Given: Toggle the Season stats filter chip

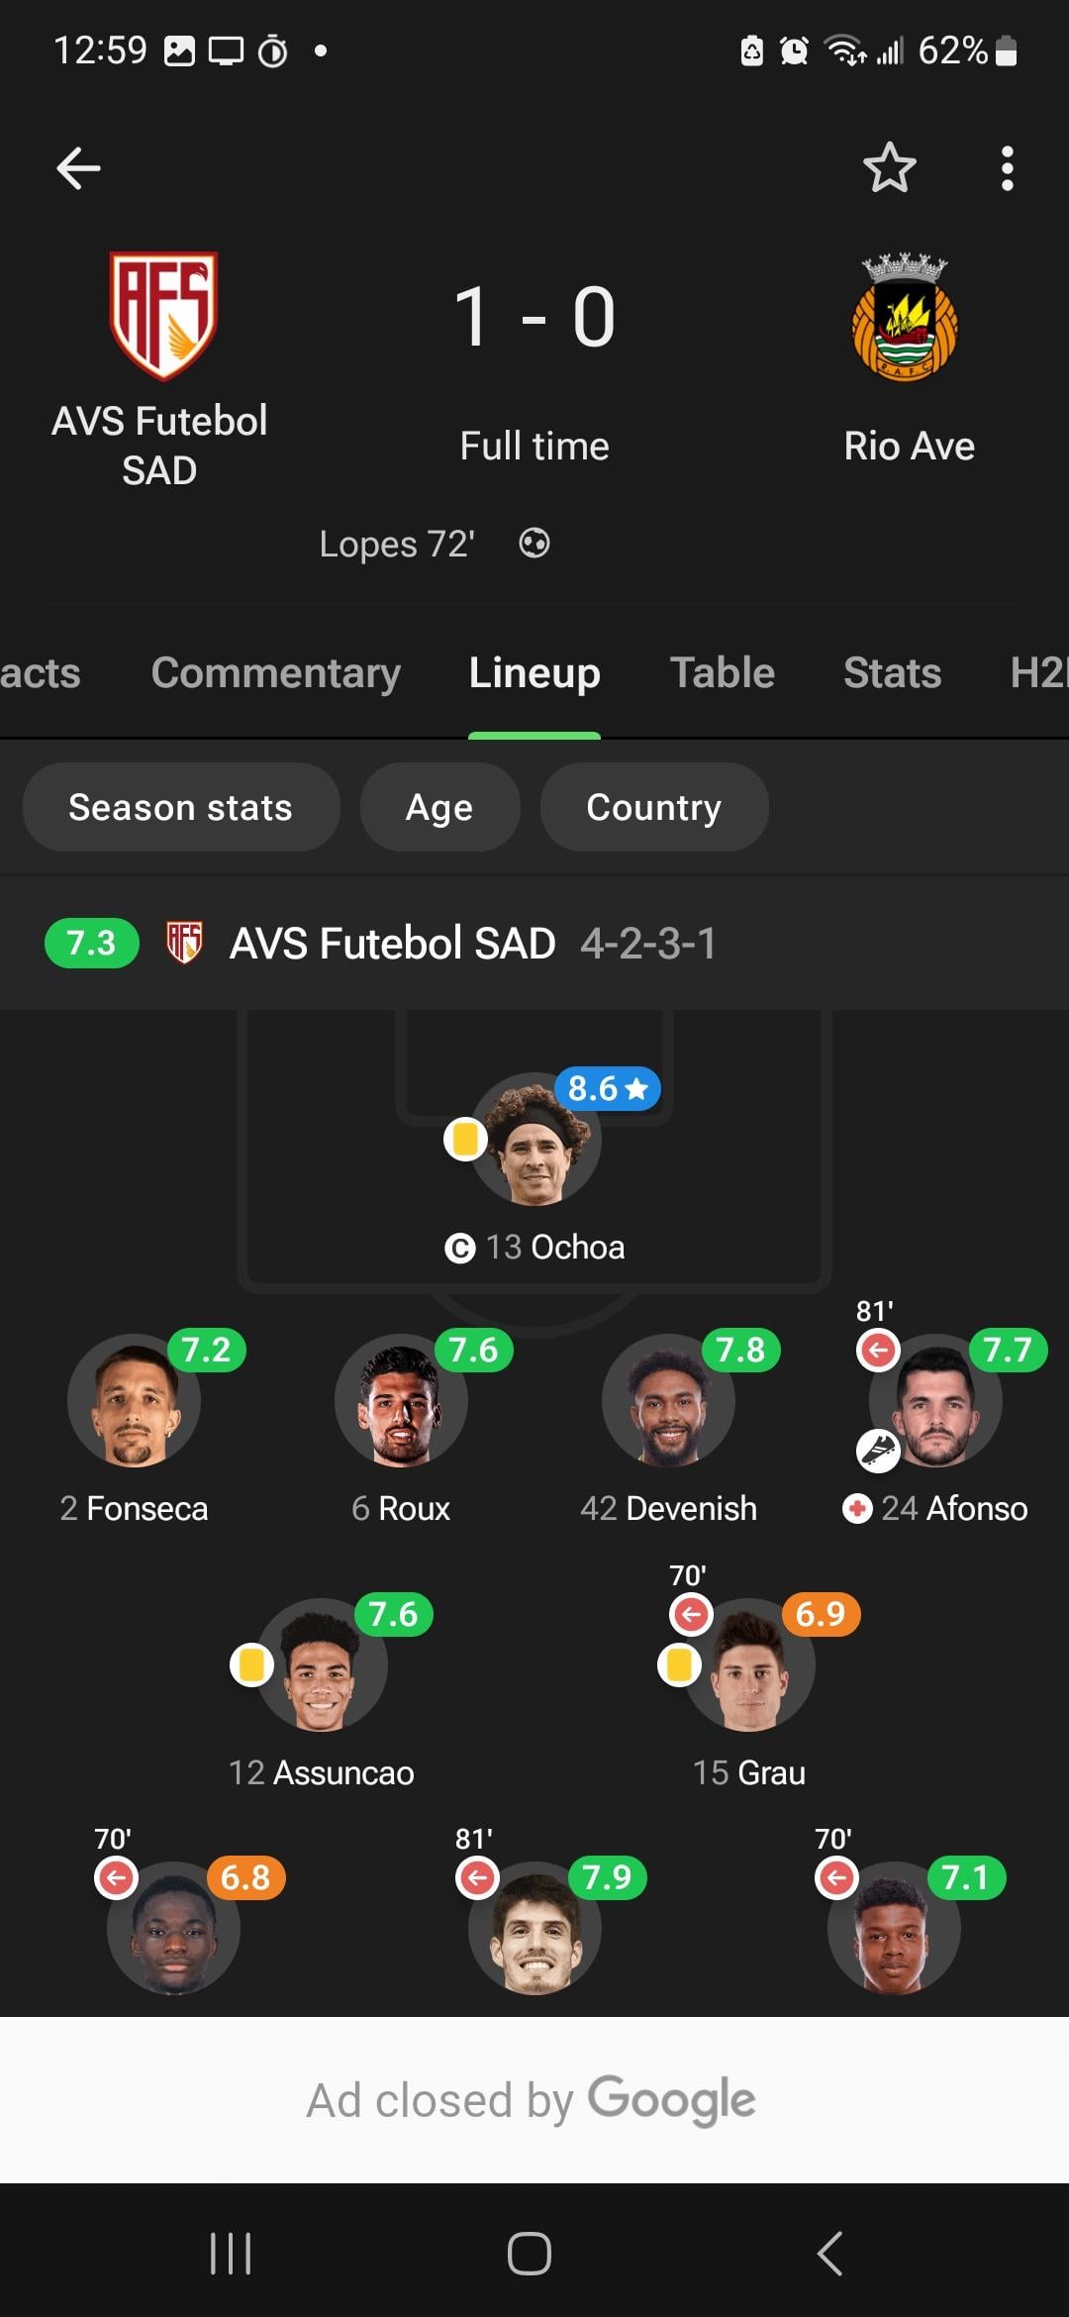Looking at the screenshot, I should point(181,807).
